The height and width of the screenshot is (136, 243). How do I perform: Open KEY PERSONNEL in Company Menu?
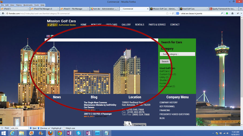click(167, 106)
